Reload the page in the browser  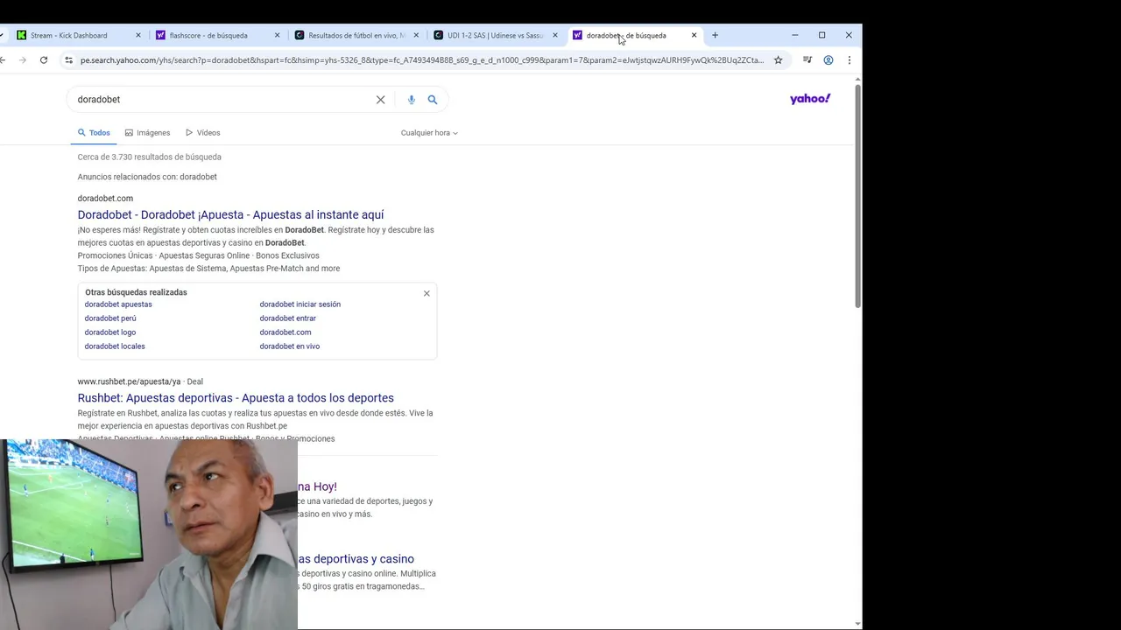point(44,60)
